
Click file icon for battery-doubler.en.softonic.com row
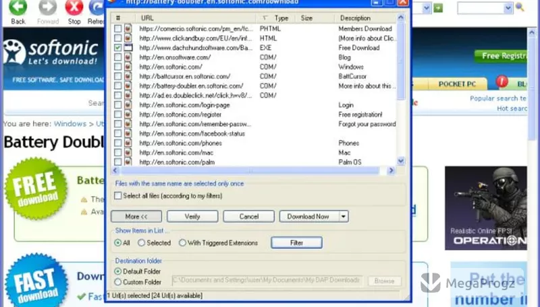(x=128, y=86)
